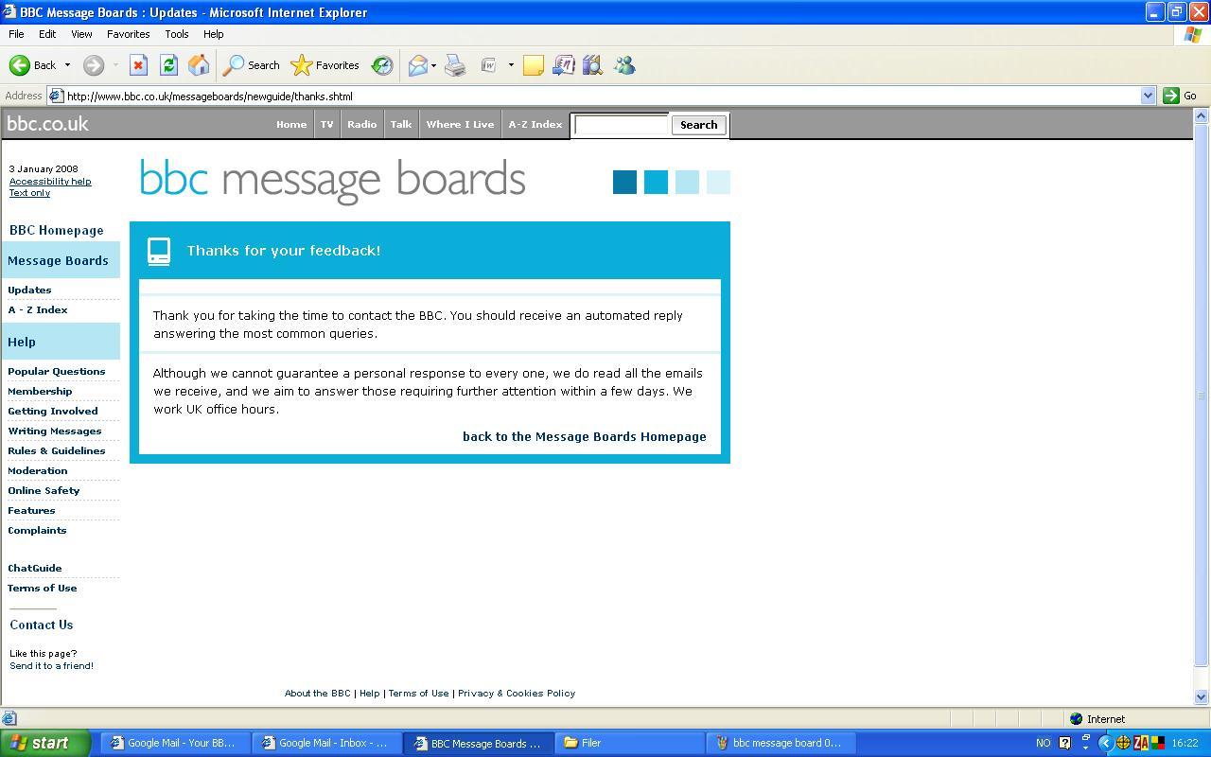This screenshot has height=757, width=1211.
Task: Click the bbc.co.uk logo
Action: tap(47, 124)
